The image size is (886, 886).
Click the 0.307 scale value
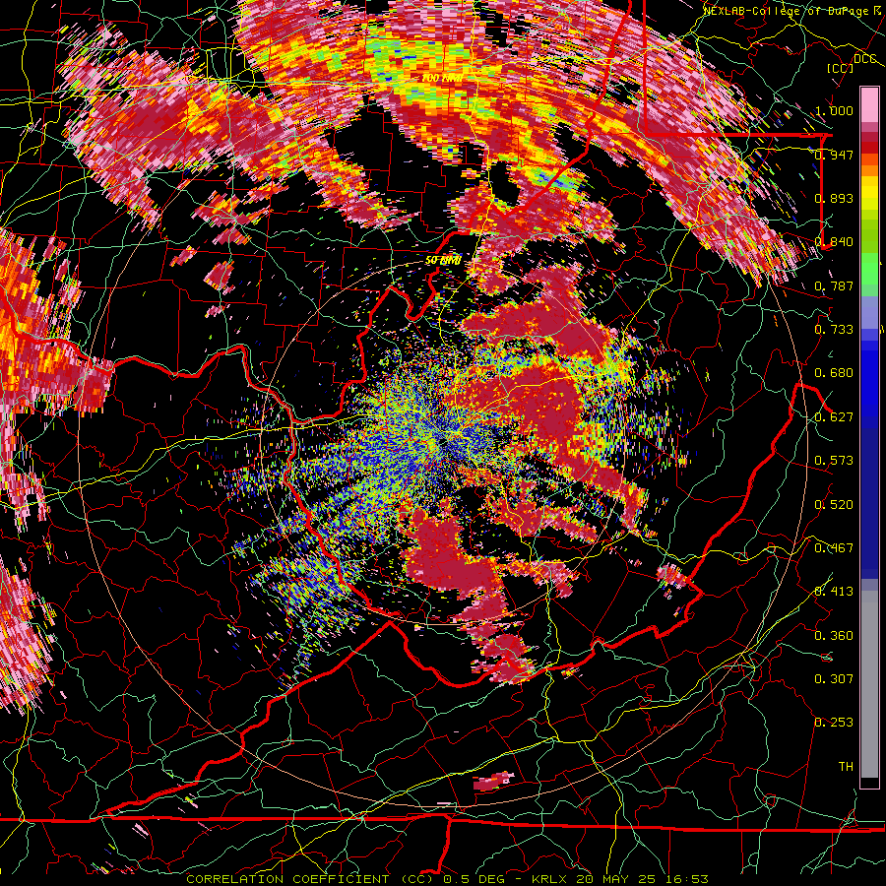834,679
